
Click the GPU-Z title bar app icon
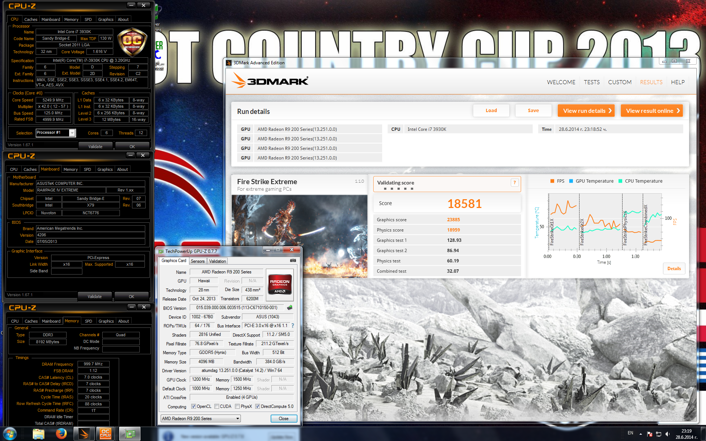click(x=161, y=251)
